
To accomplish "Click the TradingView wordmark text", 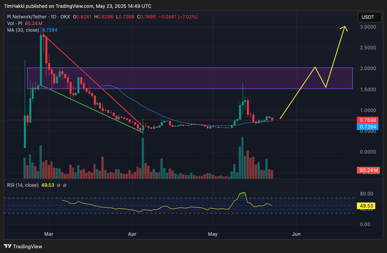I will (x=27, y=246).
